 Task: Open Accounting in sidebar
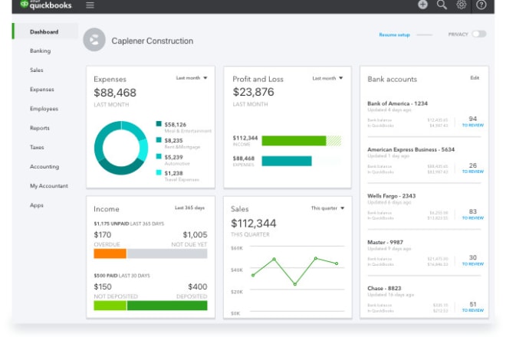pos(44,167)
